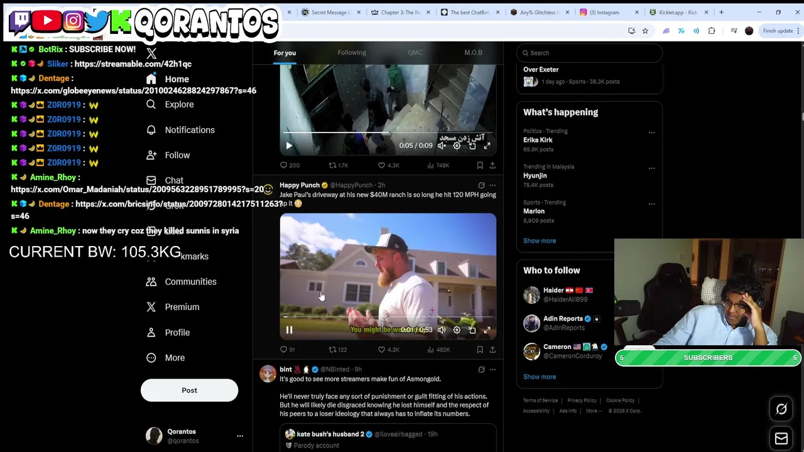
Task: Switch to the Following tab
Action: pos(352,53)
